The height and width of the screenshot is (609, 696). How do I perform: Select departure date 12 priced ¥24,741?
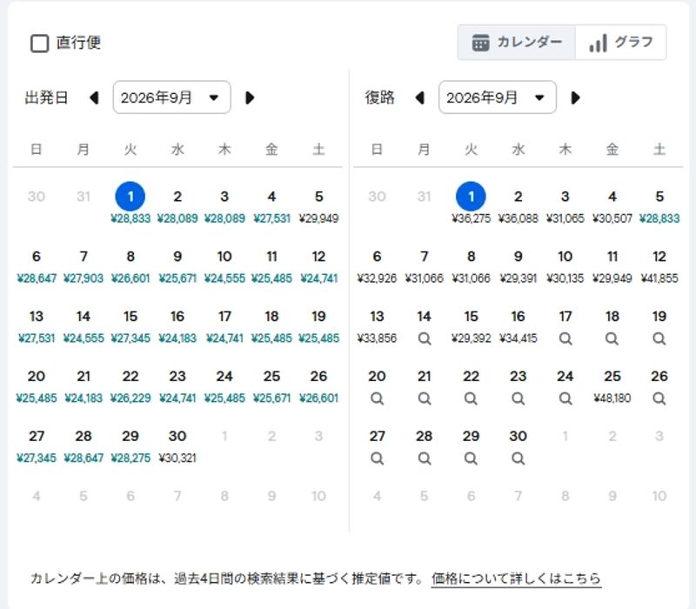(318, 265)
